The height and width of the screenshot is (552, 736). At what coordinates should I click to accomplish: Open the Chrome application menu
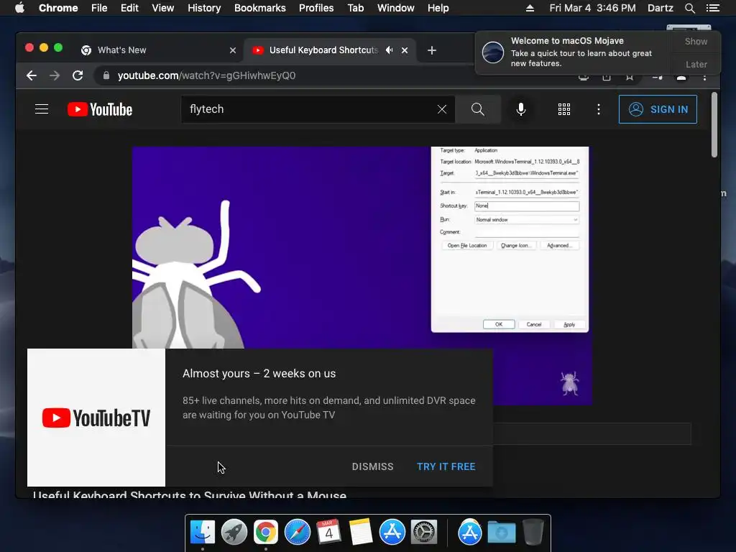click(58, 8)
